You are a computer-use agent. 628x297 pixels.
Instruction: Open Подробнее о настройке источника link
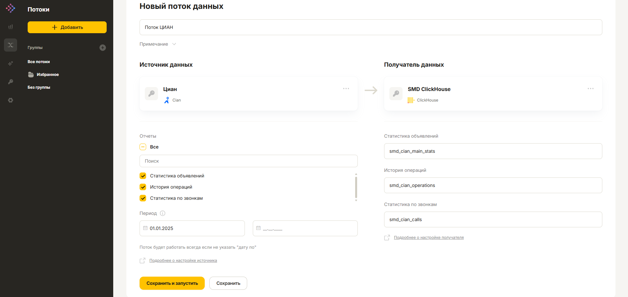click(183, 261)
